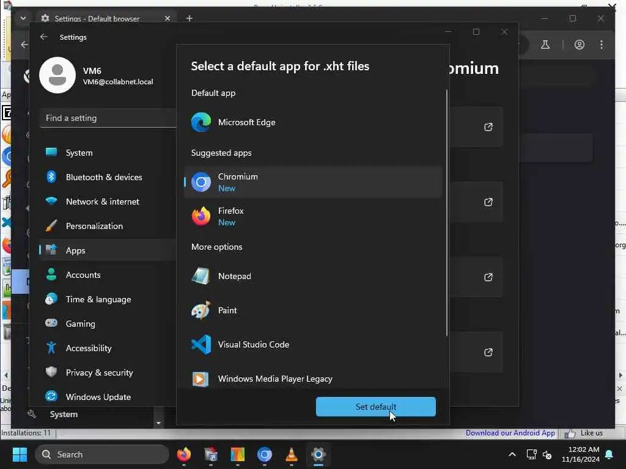Open Bluetooth & devices settings

tap(108, 177)
